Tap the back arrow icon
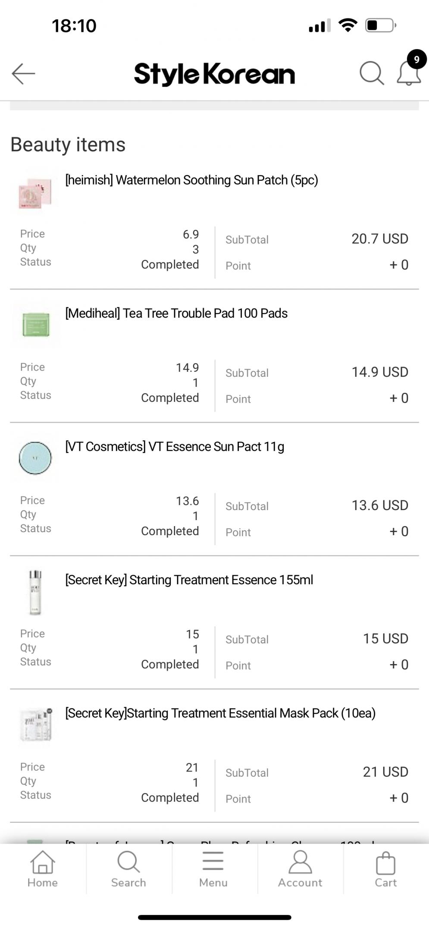 (23, 74)
